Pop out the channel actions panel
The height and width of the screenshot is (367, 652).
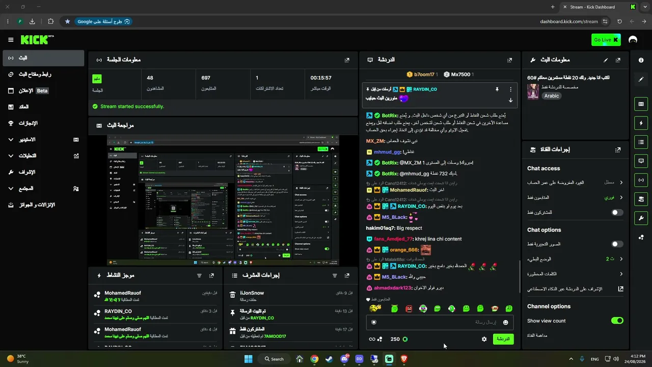click(x=618, y=150)
